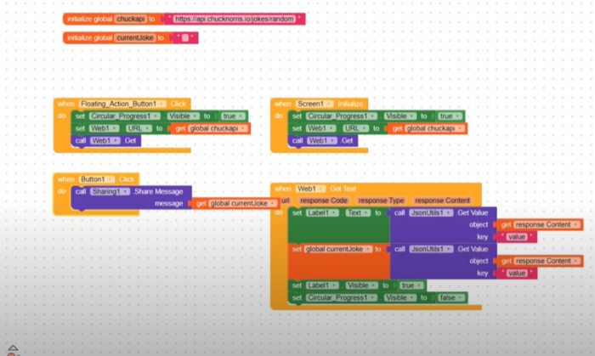Click the warning icon in bottom-left corner
Image resolution: width=595 pixels, height=356 pixels.
(12, 349)
